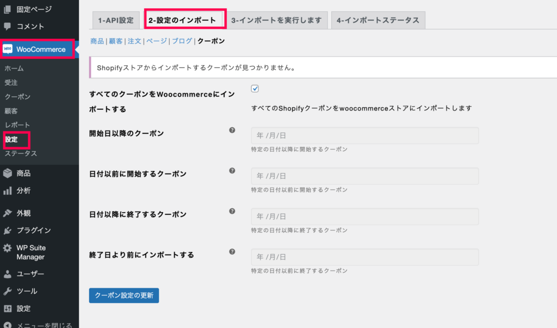This screenshot has width=557, height=328.
Task: Click the ツール wrench icon
Action: pyautogui.click(x=8, y=292)
